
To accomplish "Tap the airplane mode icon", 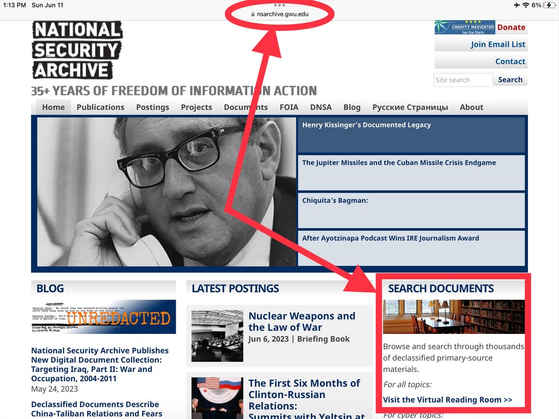I will click(517, 5).
